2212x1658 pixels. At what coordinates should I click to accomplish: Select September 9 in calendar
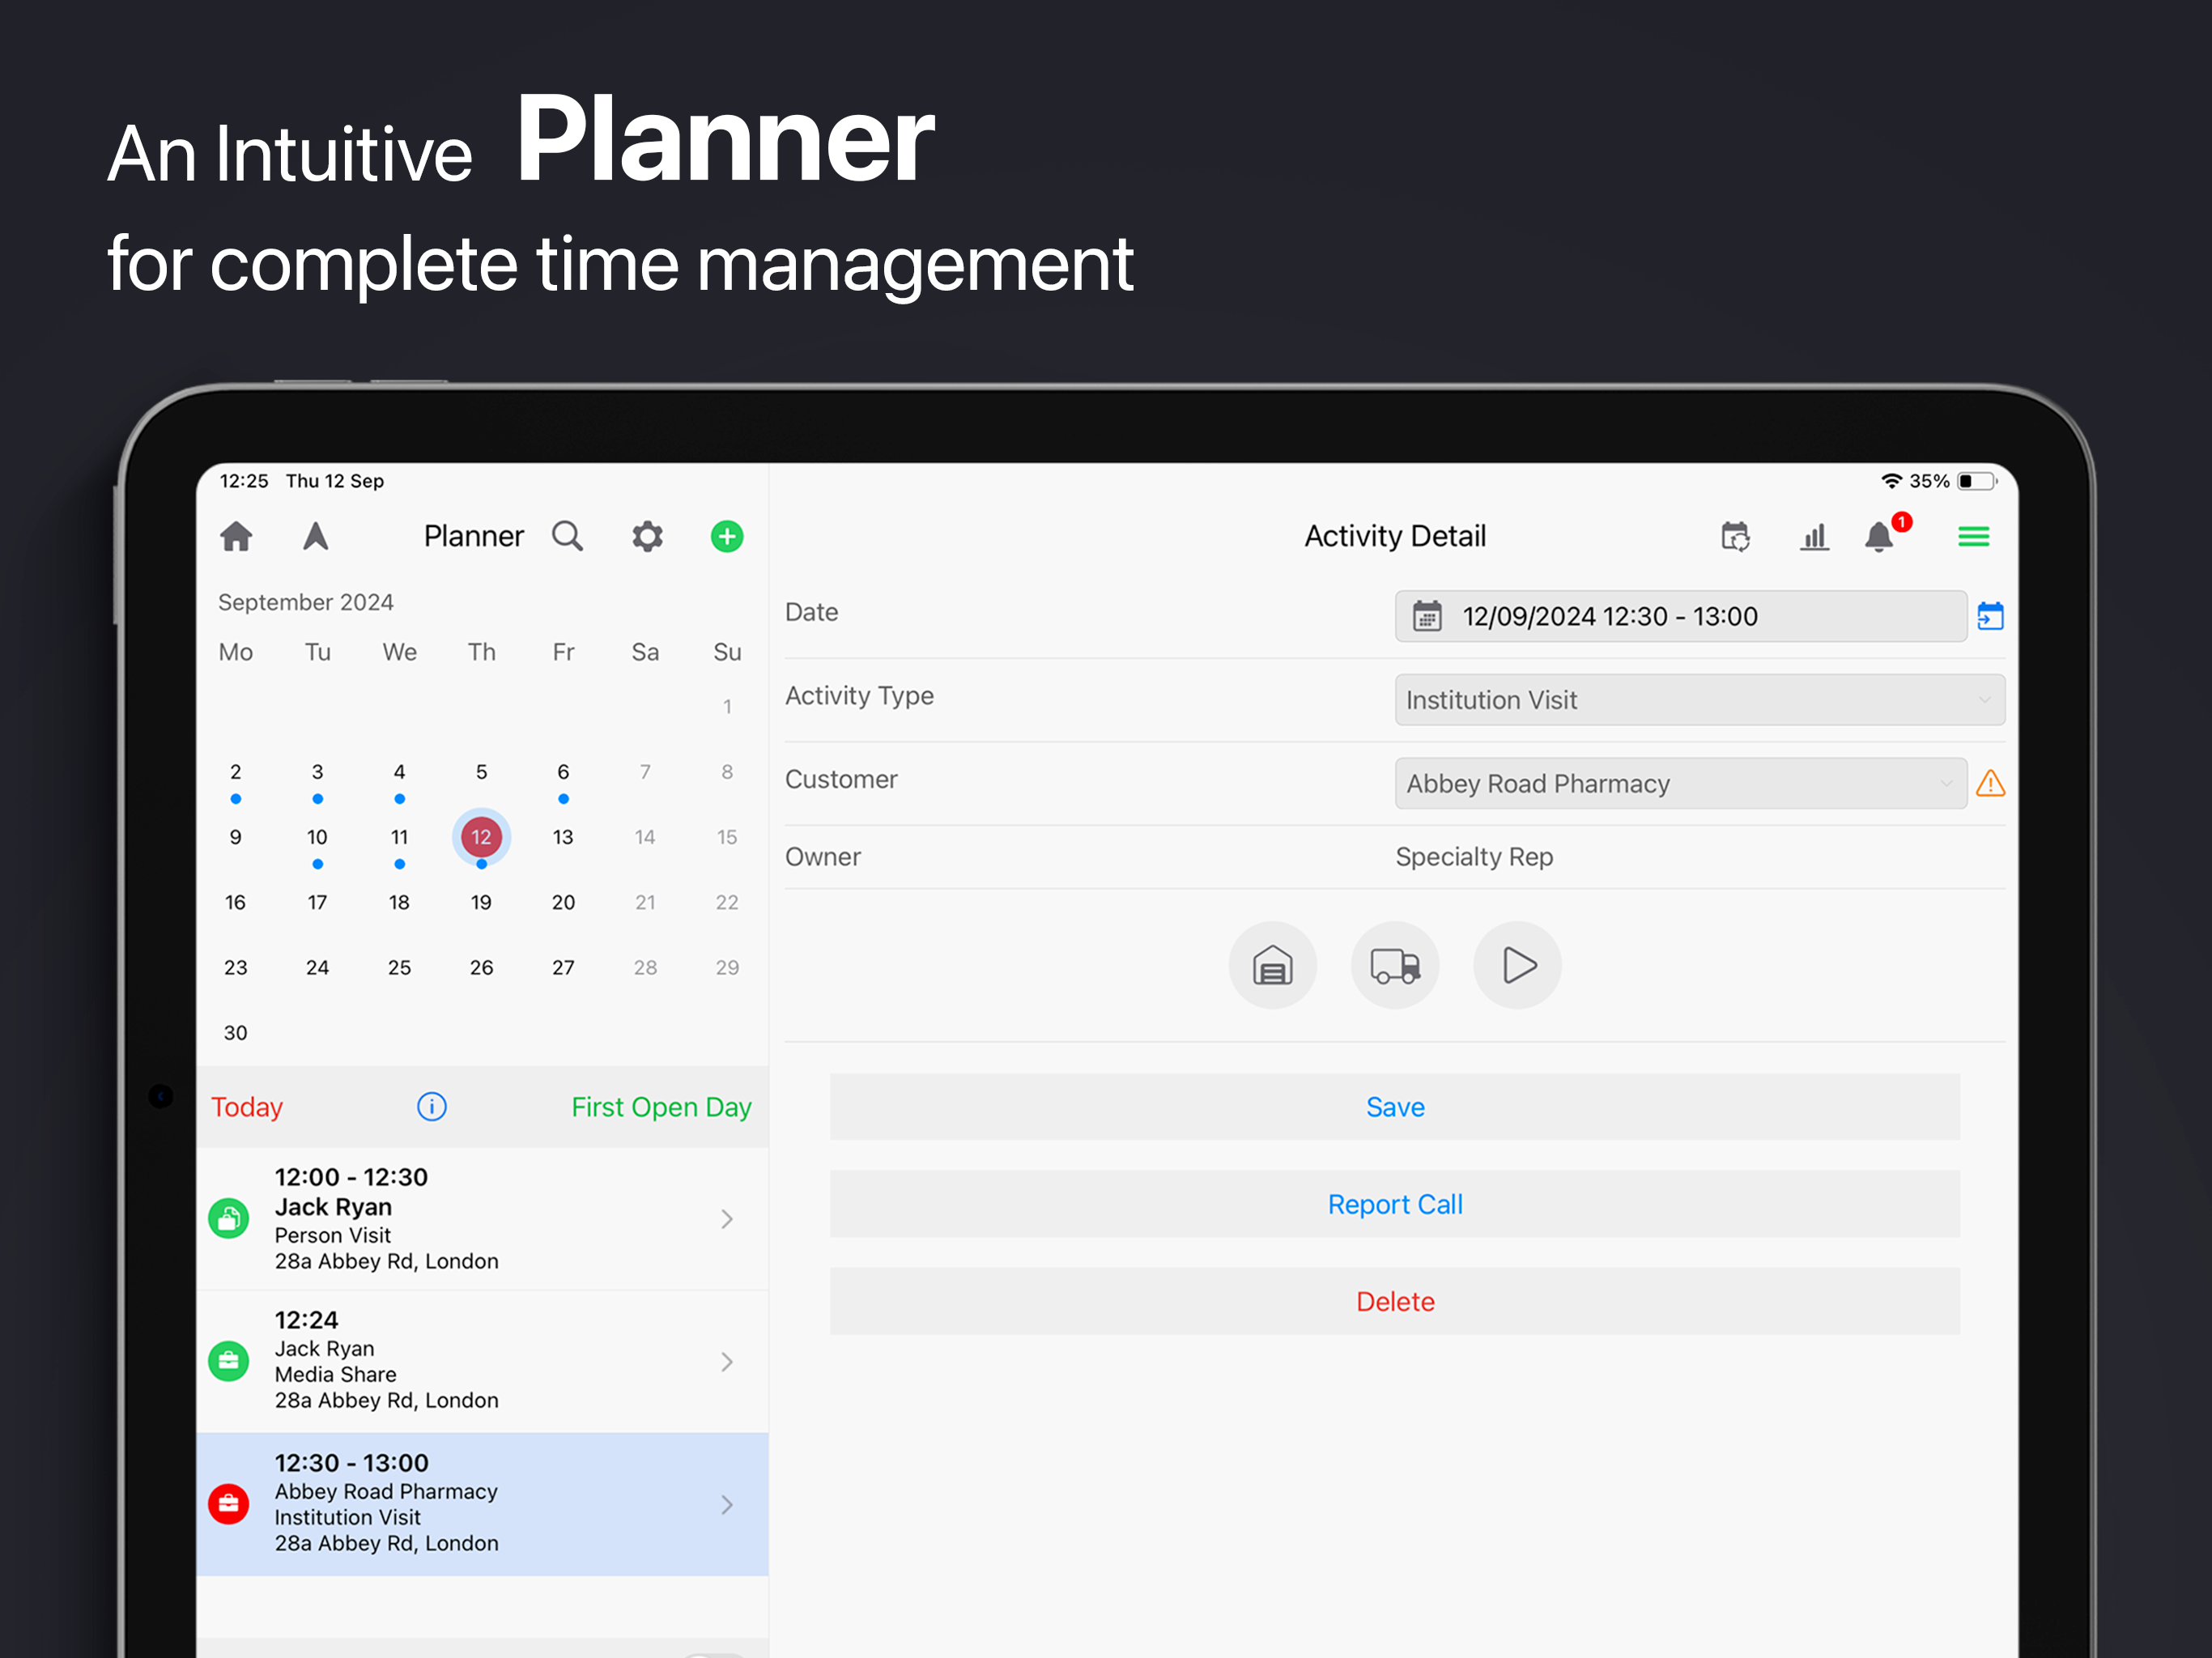[x=236, y=837]
